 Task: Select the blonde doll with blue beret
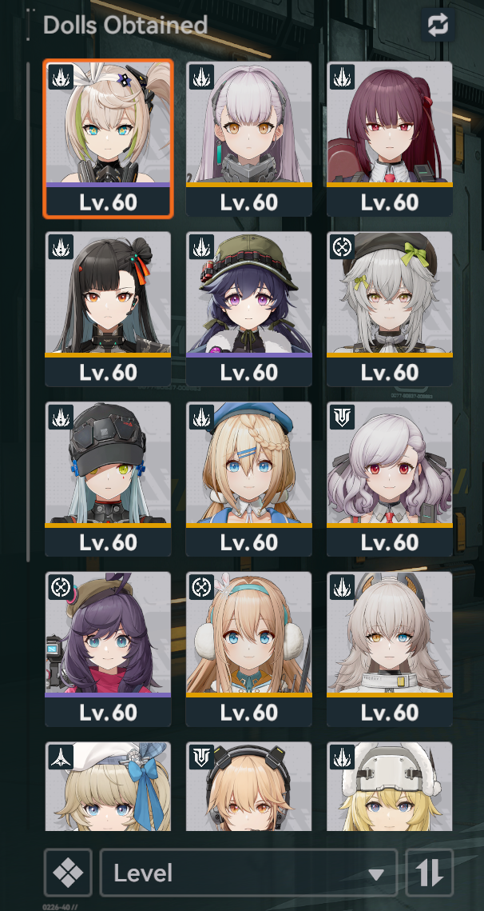[x=249, y=479]
